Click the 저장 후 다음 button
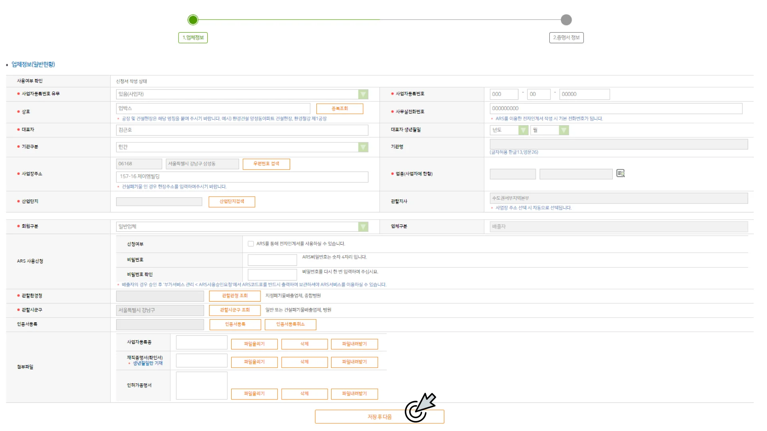767x431 pixels. (379, 417)
